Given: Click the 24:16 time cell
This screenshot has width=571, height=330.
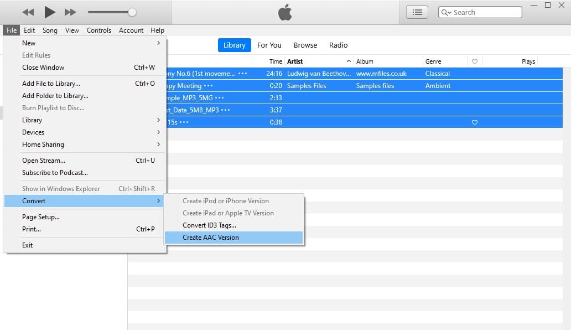Looking at the screenshot, I should (x=274, y=74).
